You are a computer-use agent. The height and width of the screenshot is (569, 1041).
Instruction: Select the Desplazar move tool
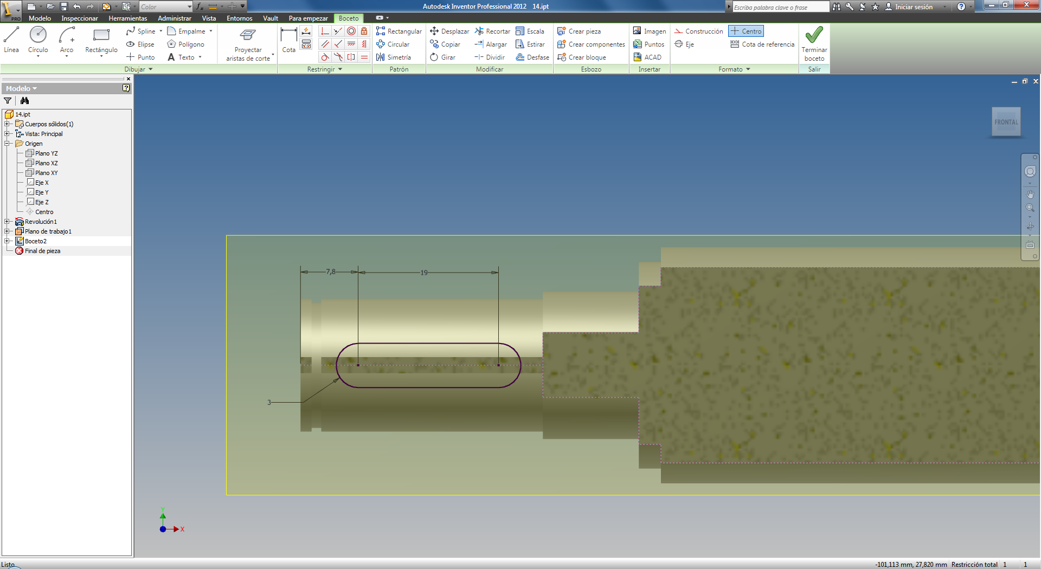(449, 31)
